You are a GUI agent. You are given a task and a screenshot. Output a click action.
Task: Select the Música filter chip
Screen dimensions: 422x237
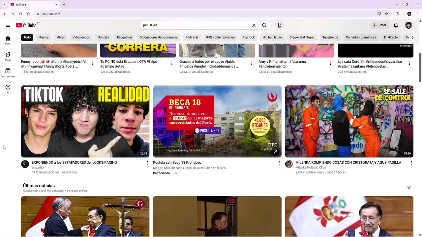[44, 38]
